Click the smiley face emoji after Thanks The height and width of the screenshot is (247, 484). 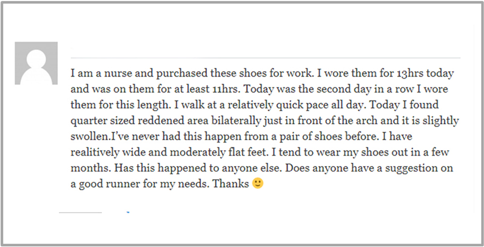click(258, 184)
